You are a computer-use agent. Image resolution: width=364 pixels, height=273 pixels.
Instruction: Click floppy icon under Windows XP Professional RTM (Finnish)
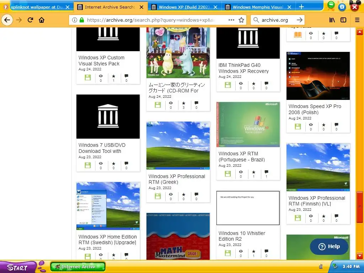(x=298, y=218)
